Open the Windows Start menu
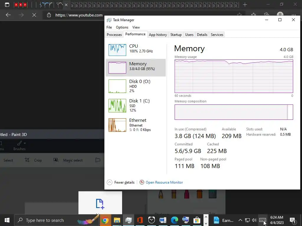This screenshot has height=226, width=302. (x=7, y=220)
